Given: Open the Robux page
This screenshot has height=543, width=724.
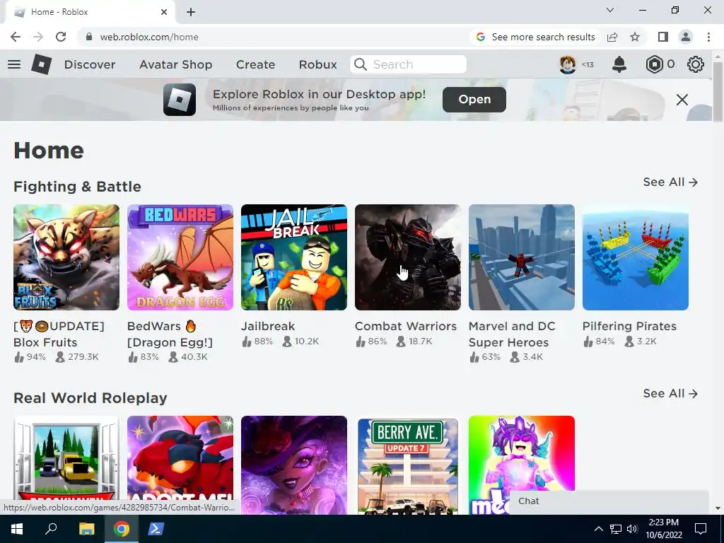Looking at the screenshot, I should [317, 64].
